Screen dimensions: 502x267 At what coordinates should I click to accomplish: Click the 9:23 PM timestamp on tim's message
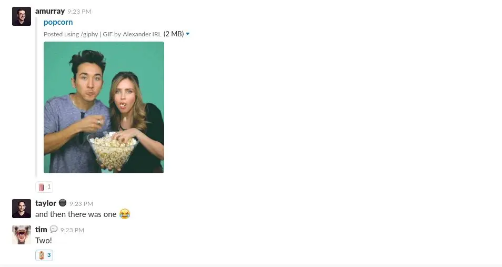[73, 230]
